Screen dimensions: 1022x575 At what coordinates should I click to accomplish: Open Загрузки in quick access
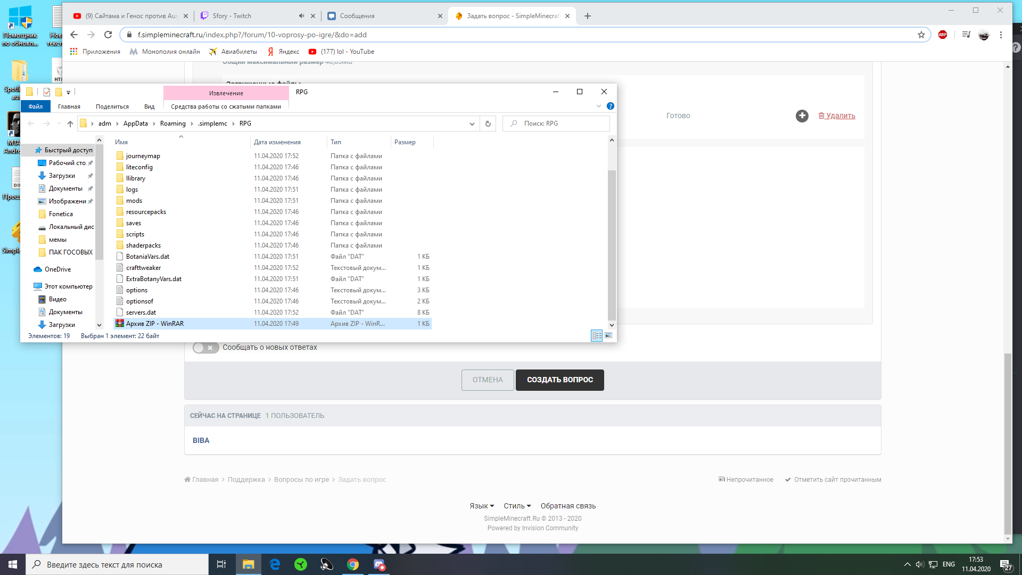tap(62, 176)
